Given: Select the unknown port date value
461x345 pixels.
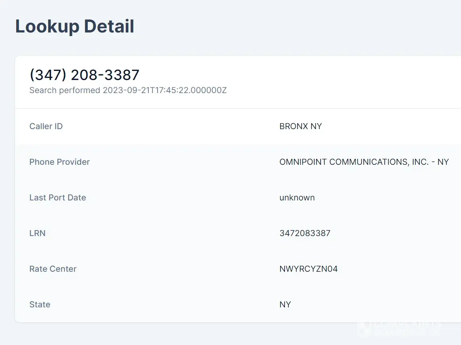Looking at the screenshot, I should pyautogui.click(x=297, y=198).
